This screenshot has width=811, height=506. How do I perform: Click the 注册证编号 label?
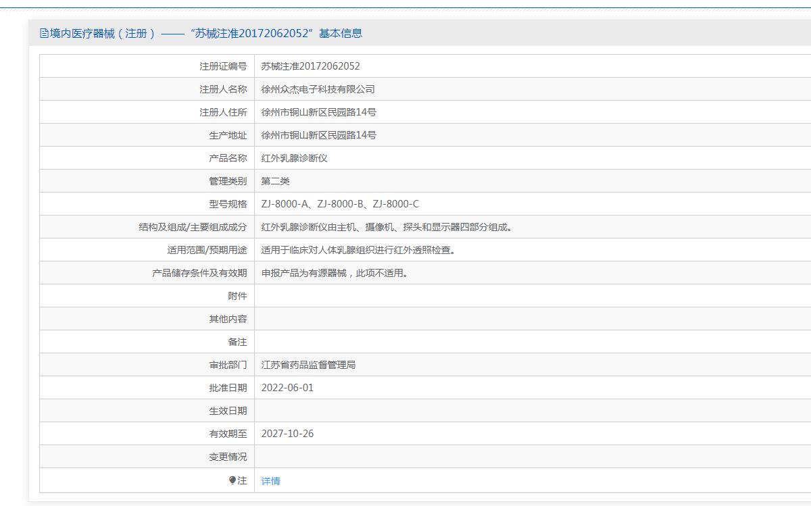[223, 66]
